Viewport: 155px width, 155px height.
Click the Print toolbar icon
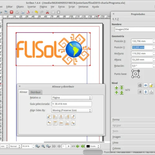tap(17, 12)
